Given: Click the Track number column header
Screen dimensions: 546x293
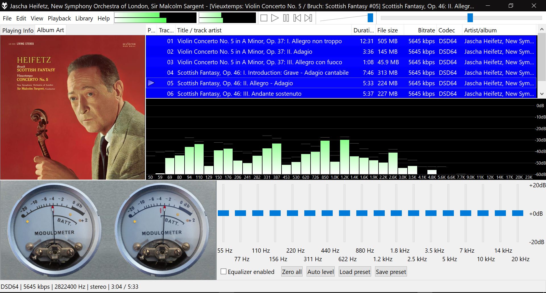Looking at the screenshot, I should tap(166, 30).
